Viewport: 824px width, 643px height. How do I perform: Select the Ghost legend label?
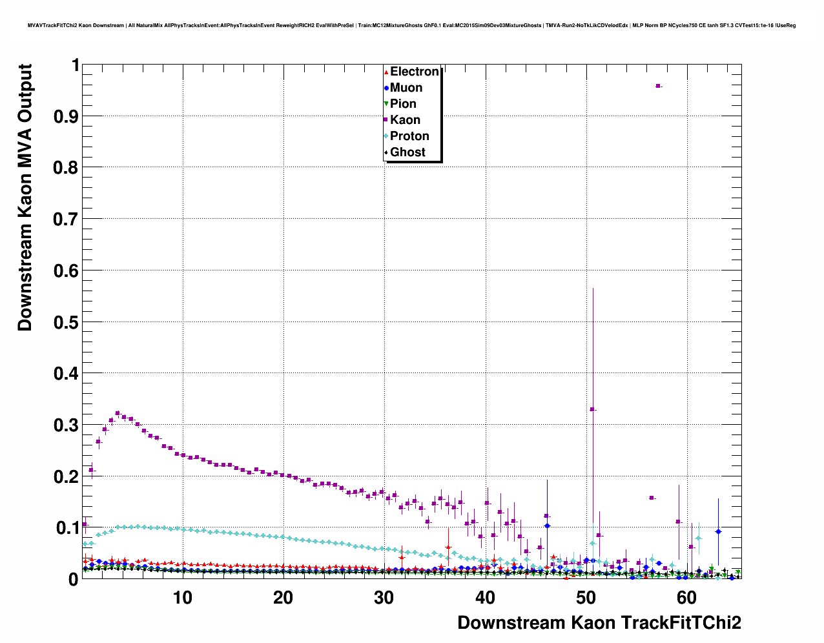click(407, 152)
